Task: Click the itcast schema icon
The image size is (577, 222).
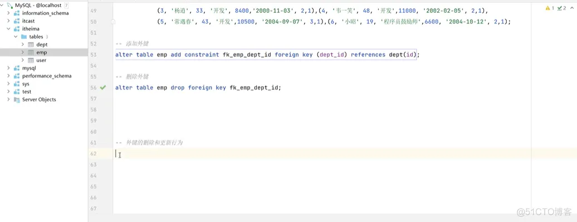Action: 17,21
